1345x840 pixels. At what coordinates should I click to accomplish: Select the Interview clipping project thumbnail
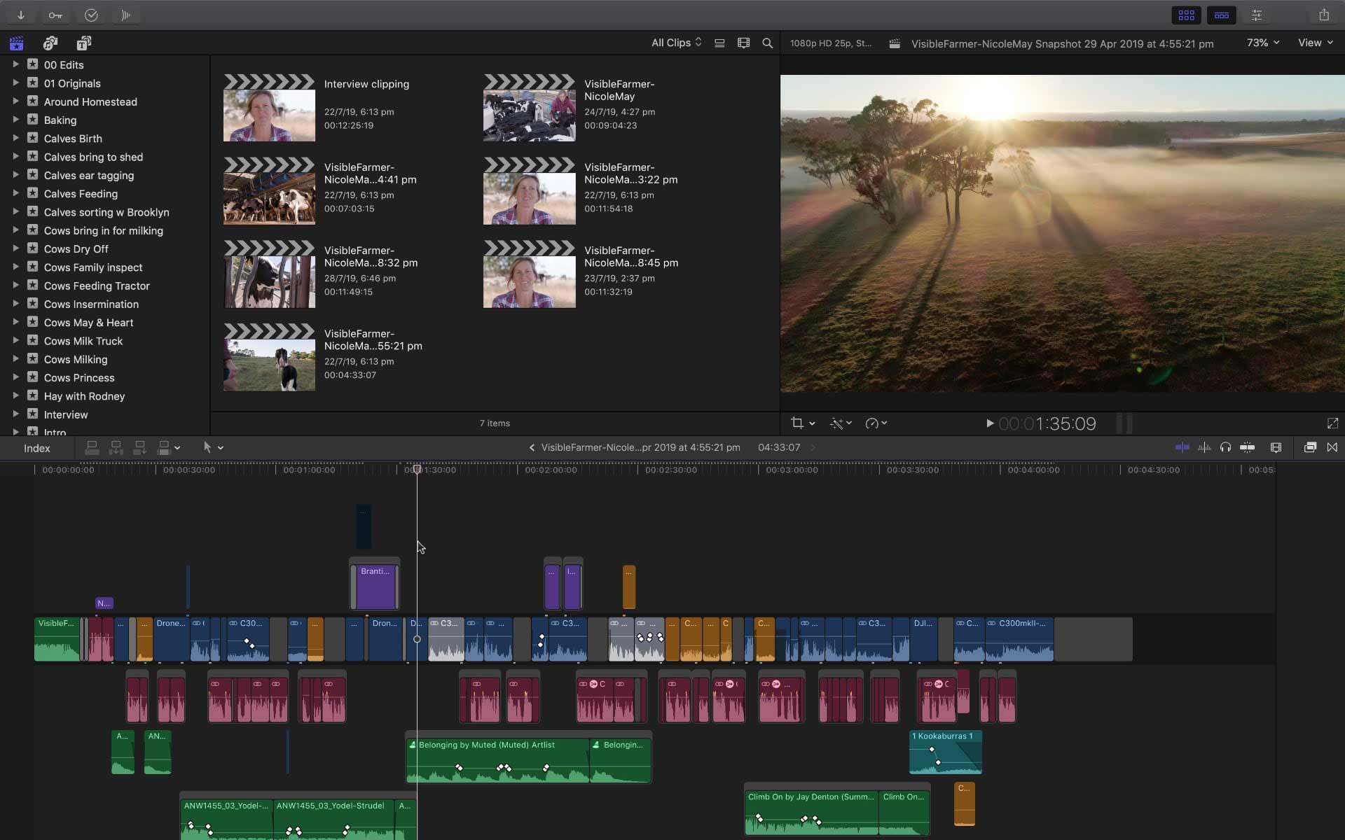pos(269,108)
